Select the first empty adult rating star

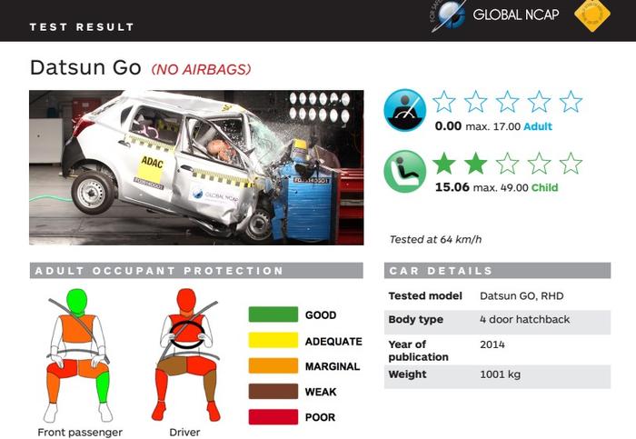(x=443, y=102)
